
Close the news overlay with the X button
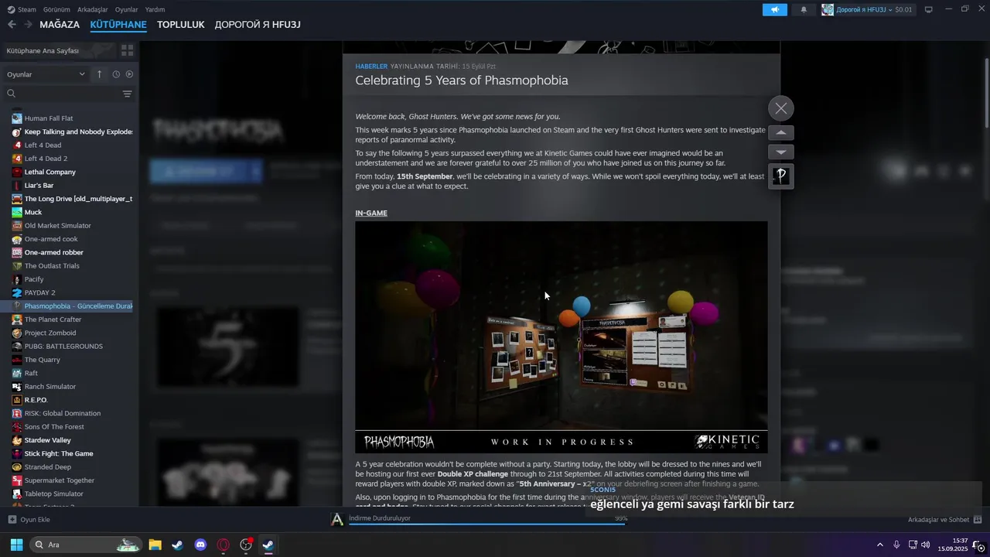(781, 108)
